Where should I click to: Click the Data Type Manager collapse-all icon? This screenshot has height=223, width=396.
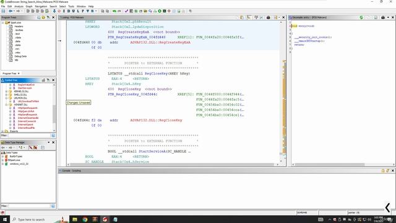[x=43, y=147]
